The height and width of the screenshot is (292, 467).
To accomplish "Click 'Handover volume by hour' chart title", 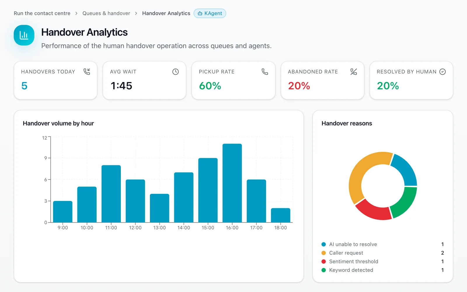I will [58, 124].
